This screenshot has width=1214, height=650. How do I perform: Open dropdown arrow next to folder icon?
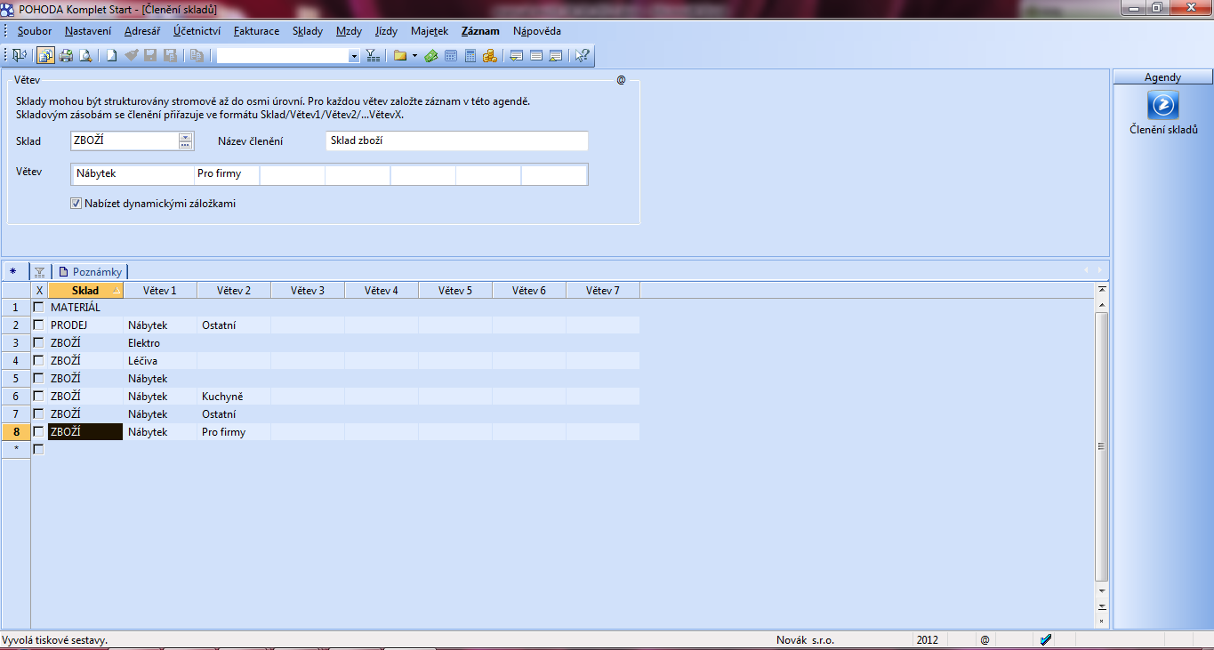tap(414, 56)
